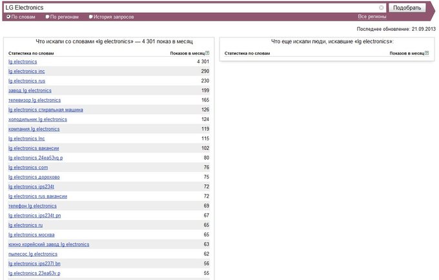Open help icon beside right 'Показов в месяц' header
The width and height of the screenshot is (439, 280).
[x=427, y=53]
